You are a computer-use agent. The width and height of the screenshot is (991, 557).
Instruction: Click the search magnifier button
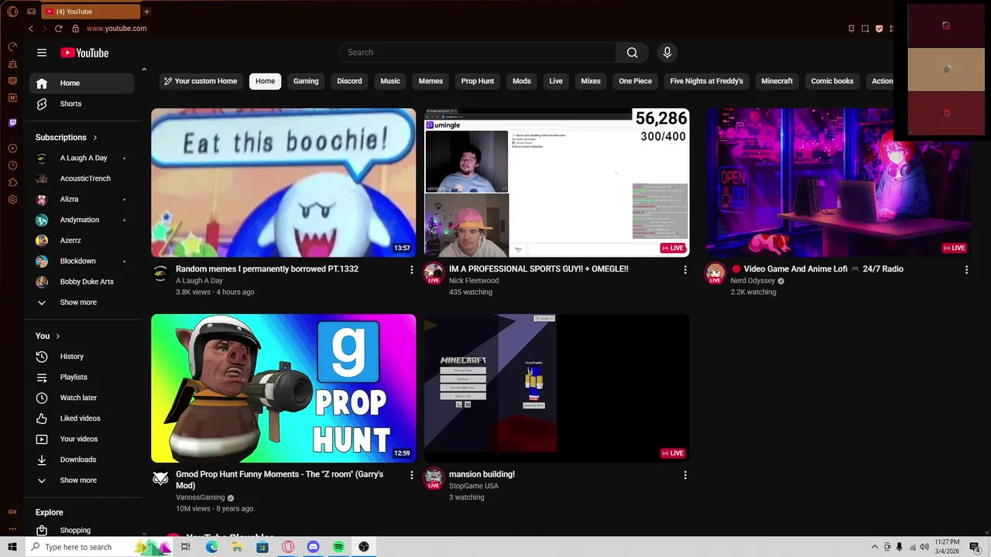coord(633,53)
